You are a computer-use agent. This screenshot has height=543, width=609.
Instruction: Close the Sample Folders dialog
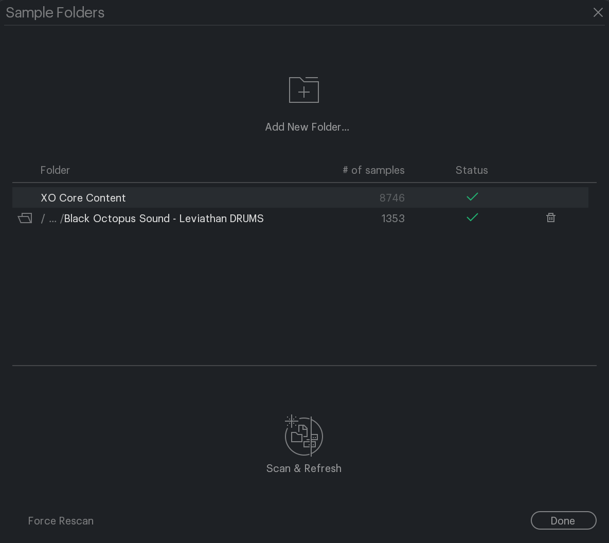(x=598, y=12)
